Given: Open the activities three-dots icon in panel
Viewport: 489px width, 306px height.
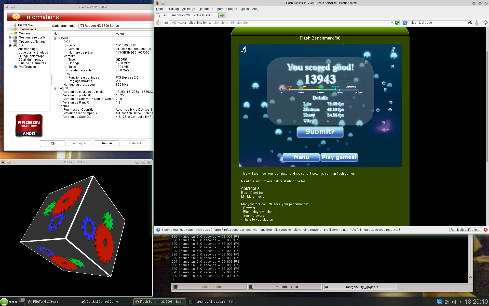Looking at the screenshot, I should point(13,302).
